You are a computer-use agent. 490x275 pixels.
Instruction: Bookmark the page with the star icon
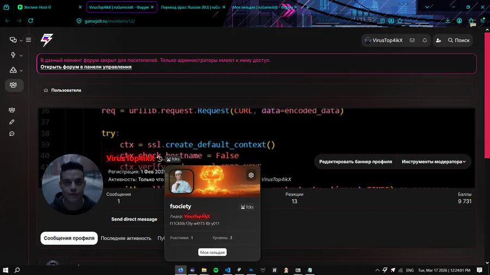(x=400, y=21)
